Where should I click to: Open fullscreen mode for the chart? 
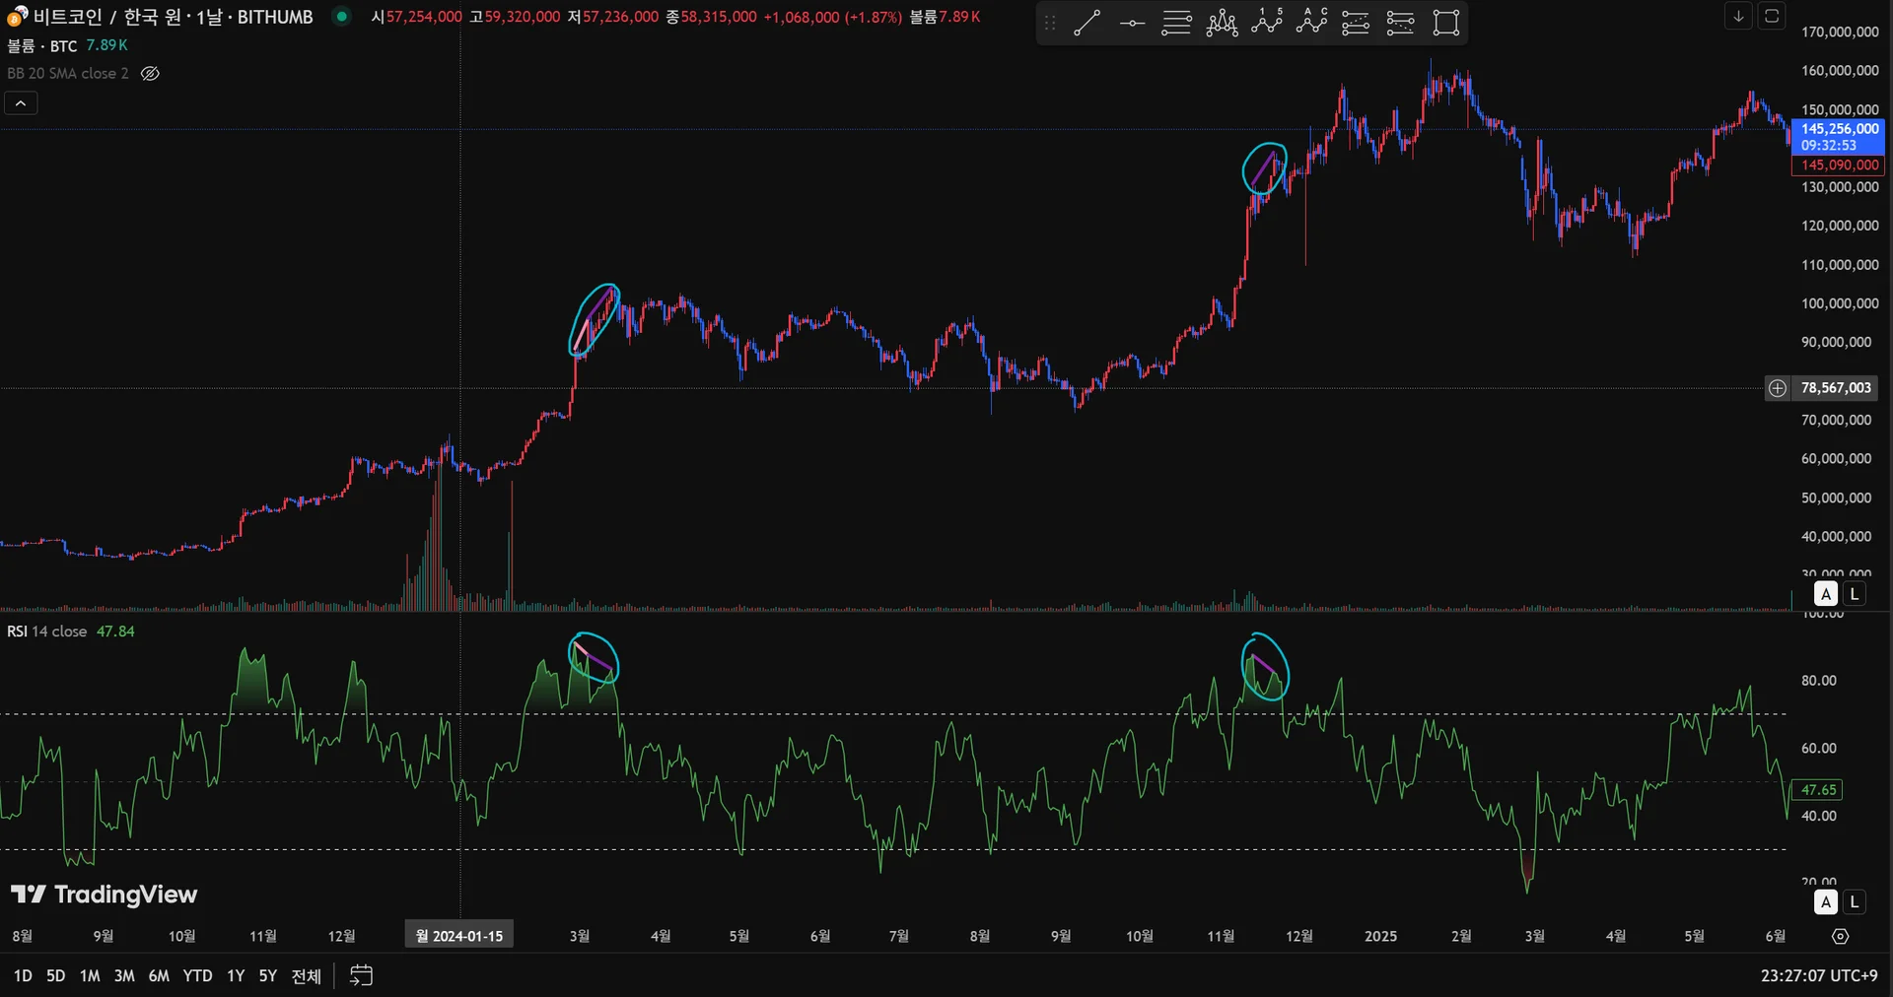tap(1772, 16)
